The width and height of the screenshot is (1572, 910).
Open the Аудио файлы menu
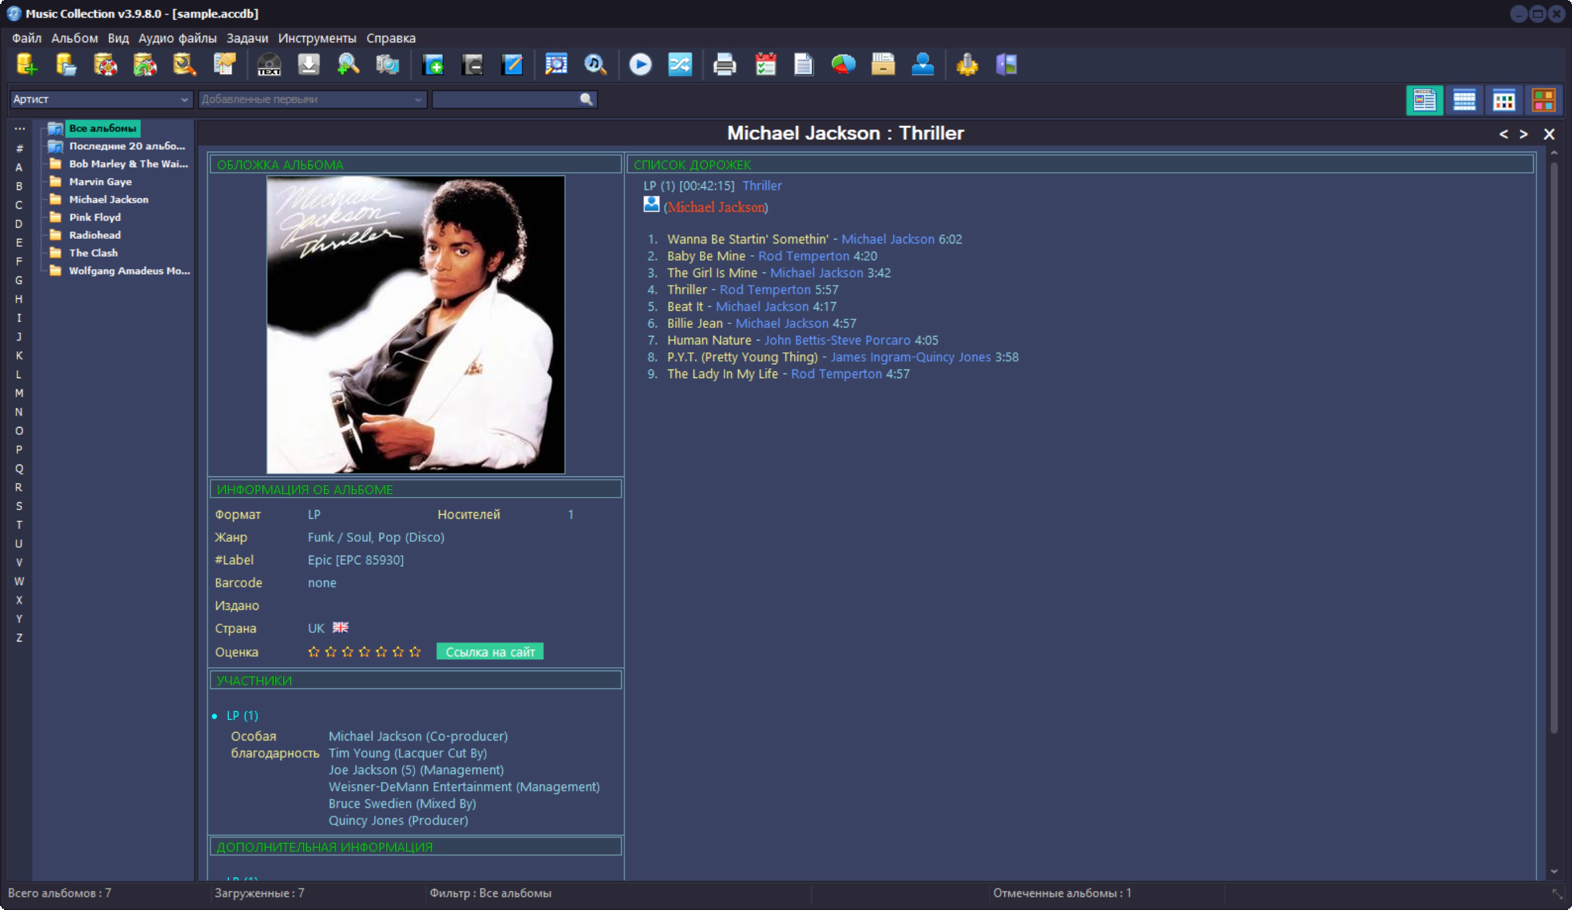click(x=178, y=38)
